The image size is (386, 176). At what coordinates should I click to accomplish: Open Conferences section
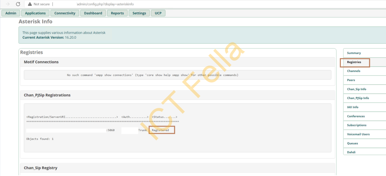coord(365,116)
